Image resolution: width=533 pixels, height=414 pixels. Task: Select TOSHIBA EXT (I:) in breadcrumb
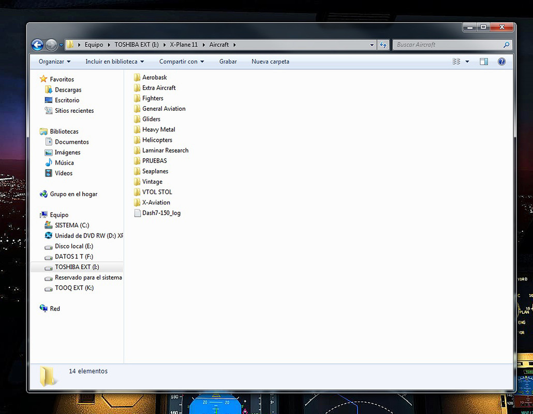tap(136, 45)
